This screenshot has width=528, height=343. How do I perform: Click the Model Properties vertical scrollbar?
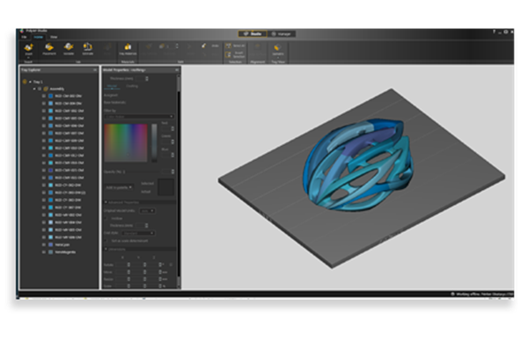click(179, 182)
